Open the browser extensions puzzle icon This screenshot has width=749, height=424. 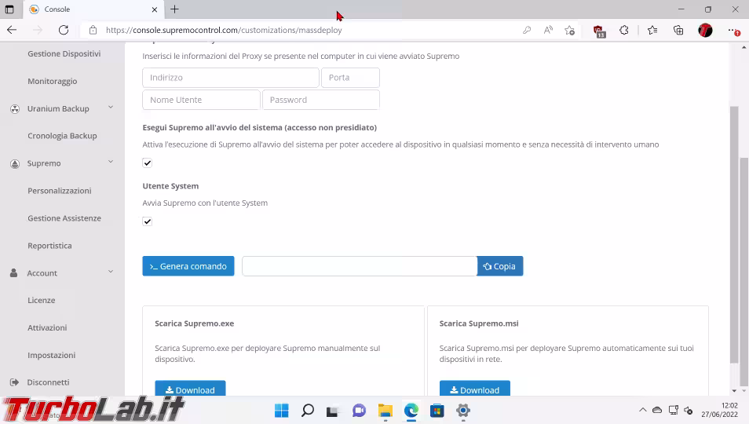624,30
